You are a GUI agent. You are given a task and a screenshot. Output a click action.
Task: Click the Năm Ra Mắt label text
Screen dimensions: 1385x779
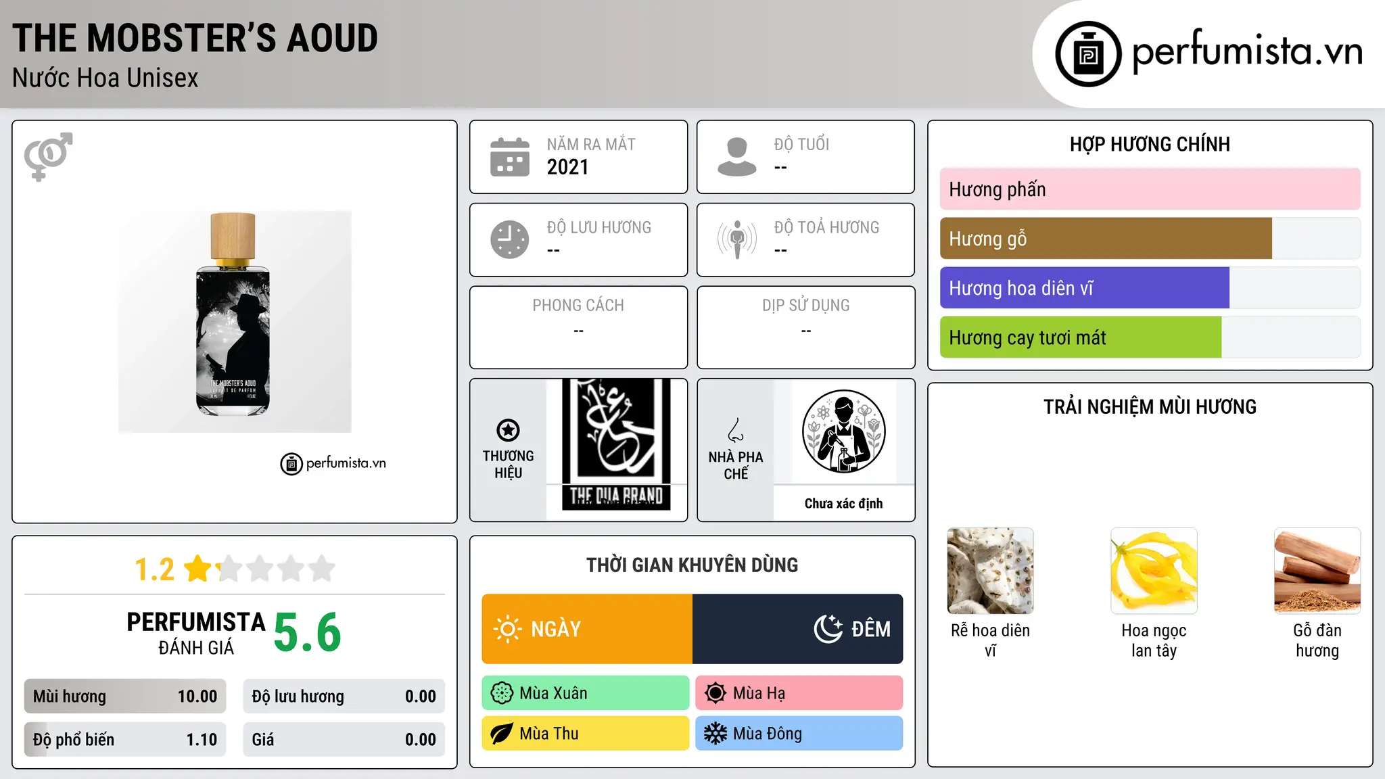point(592,144)
